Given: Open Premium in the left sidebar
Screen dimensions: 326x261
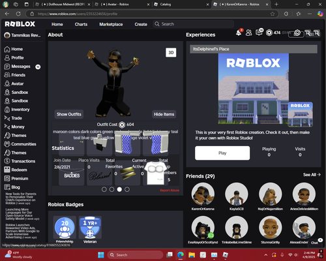Looking at the screenshot, I should tap(16, 179).
